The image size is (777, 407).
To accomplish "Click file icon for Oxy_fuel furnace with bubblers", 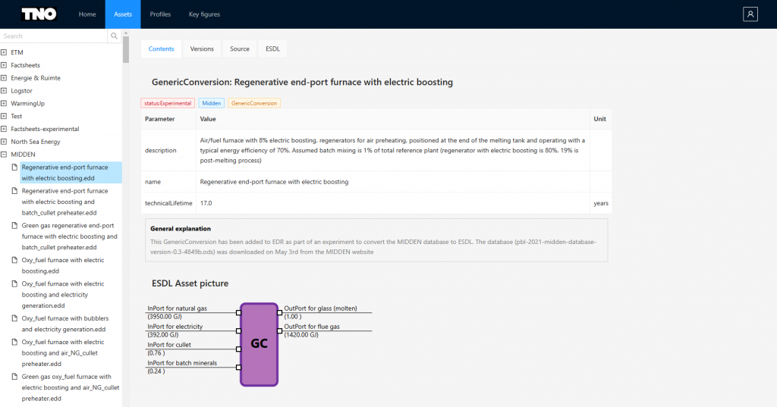I will coord(14,318).
